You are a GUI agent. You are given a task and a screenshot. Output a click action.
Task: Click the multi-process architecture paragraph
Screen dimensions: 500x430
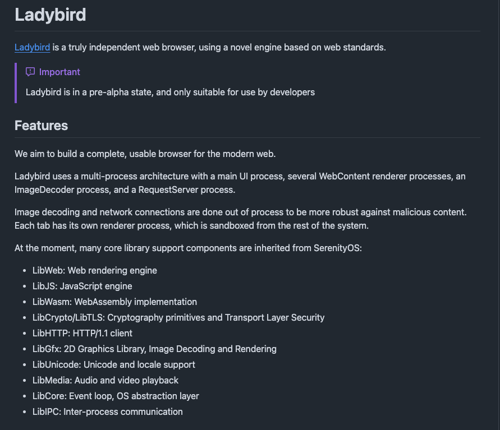click(240, 183)
